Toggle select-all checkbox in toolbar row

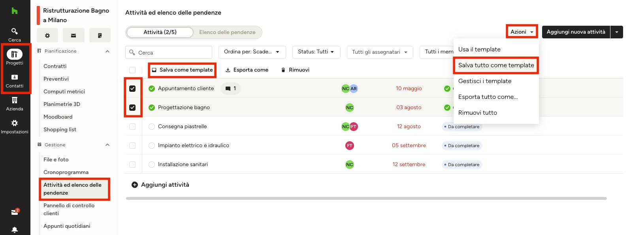point(132,70)
